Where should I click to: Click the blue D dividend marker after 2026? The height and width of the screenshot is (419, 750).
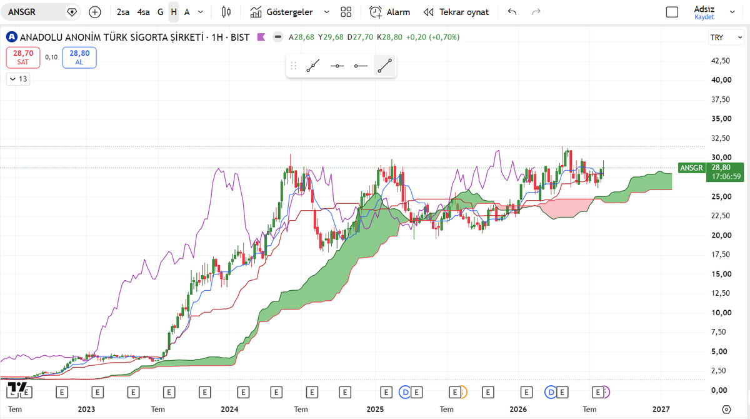click(551, 392)
